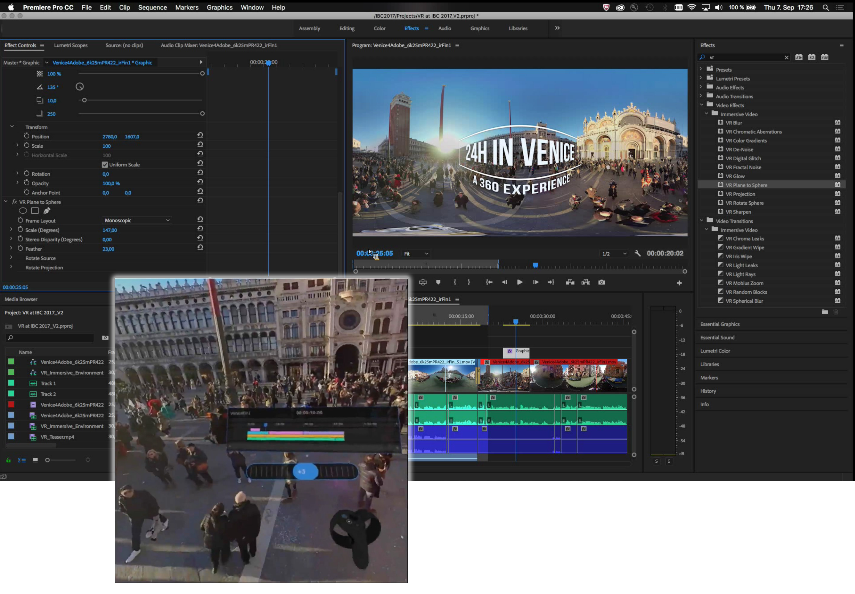Step forward one frame in Program monitor
This screenshot has height=594, width=855.
click(x=536, y=282)
